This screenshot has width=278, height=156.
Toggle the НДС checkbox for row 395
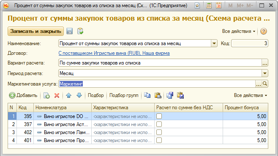click(159, 116)
